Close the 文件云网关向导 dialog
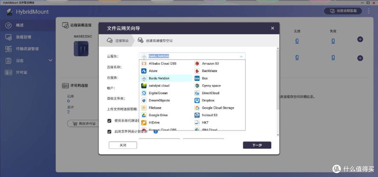The image size is (378, 177). [272, 28]
